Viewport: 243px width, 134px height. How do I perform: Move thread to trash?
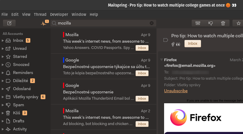pyautogui.click(x=223, y=23)
